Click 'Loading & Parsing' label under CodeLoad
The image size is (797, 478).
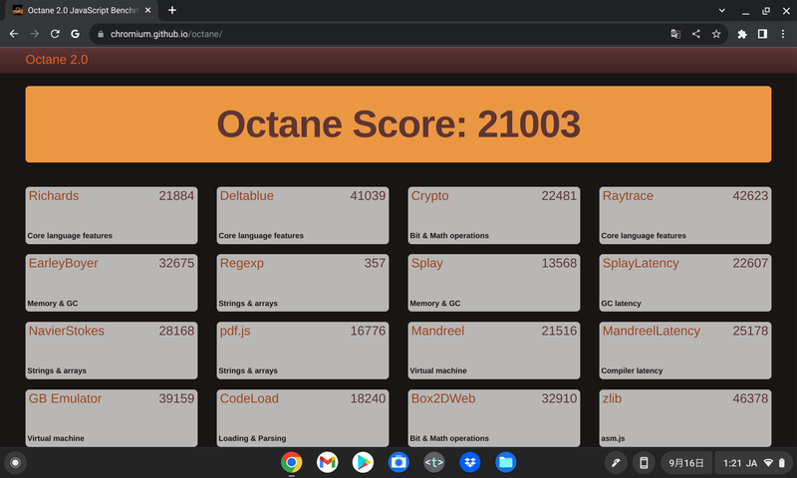pyautogui.click(x=252, y=438)
